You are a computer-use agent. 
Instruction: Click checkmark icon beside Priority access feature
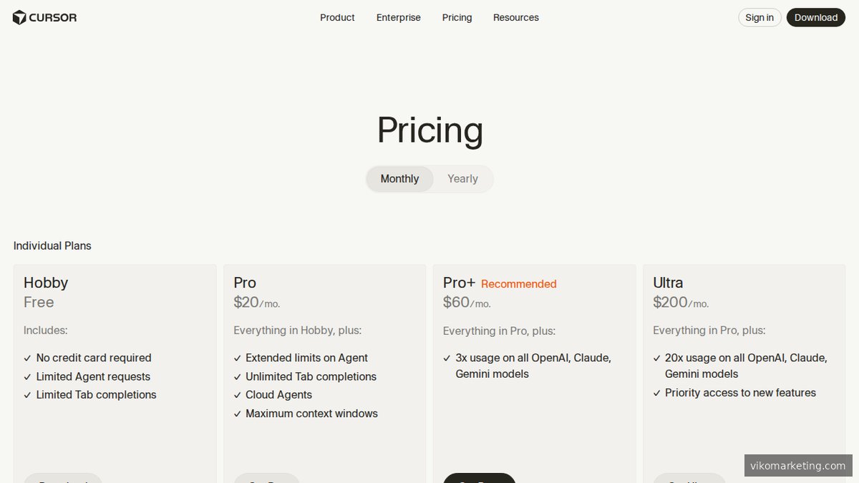coord(656,393)
